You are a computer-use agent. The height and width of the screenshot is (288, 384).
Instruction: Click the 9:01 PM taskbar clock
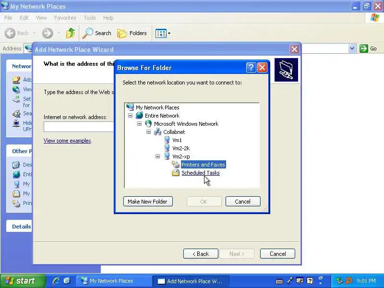pyautogui.click(x=366, y=281)
